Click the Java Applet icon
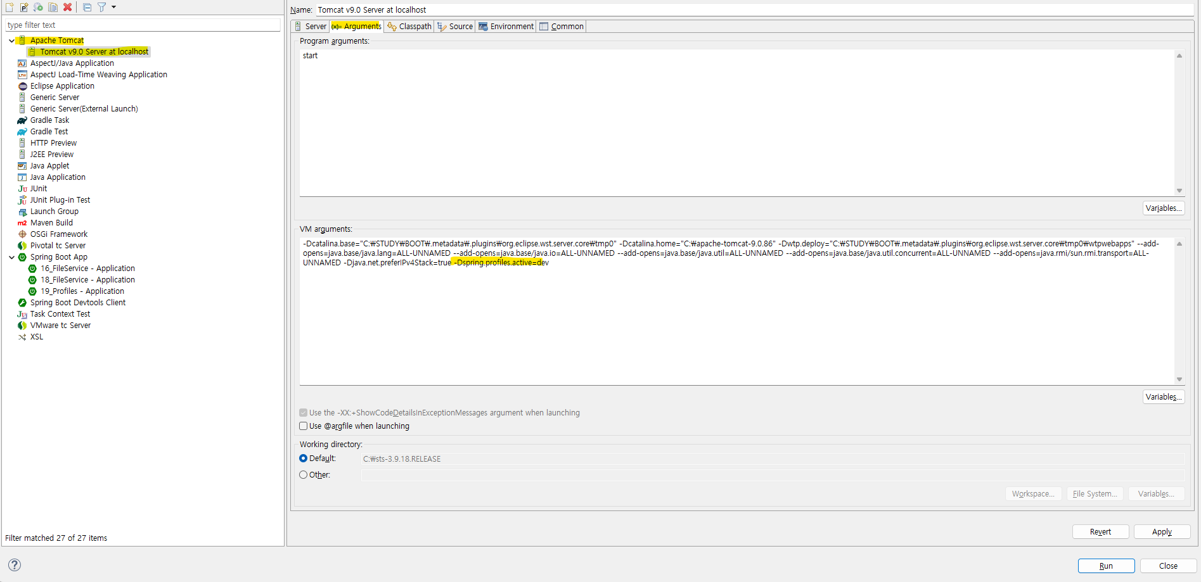 (22, 166)
